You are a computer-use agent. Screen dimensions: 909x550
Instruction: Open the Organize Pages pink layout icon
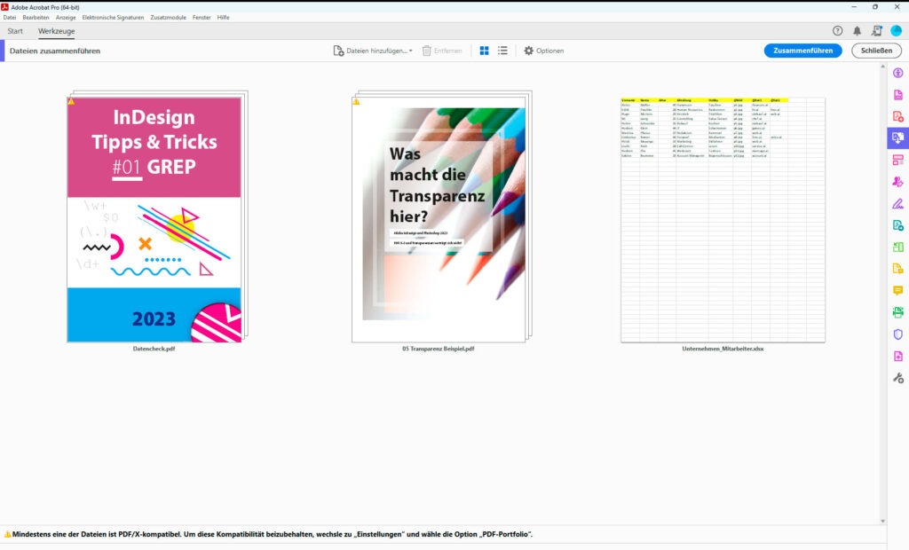pos(898,160)
